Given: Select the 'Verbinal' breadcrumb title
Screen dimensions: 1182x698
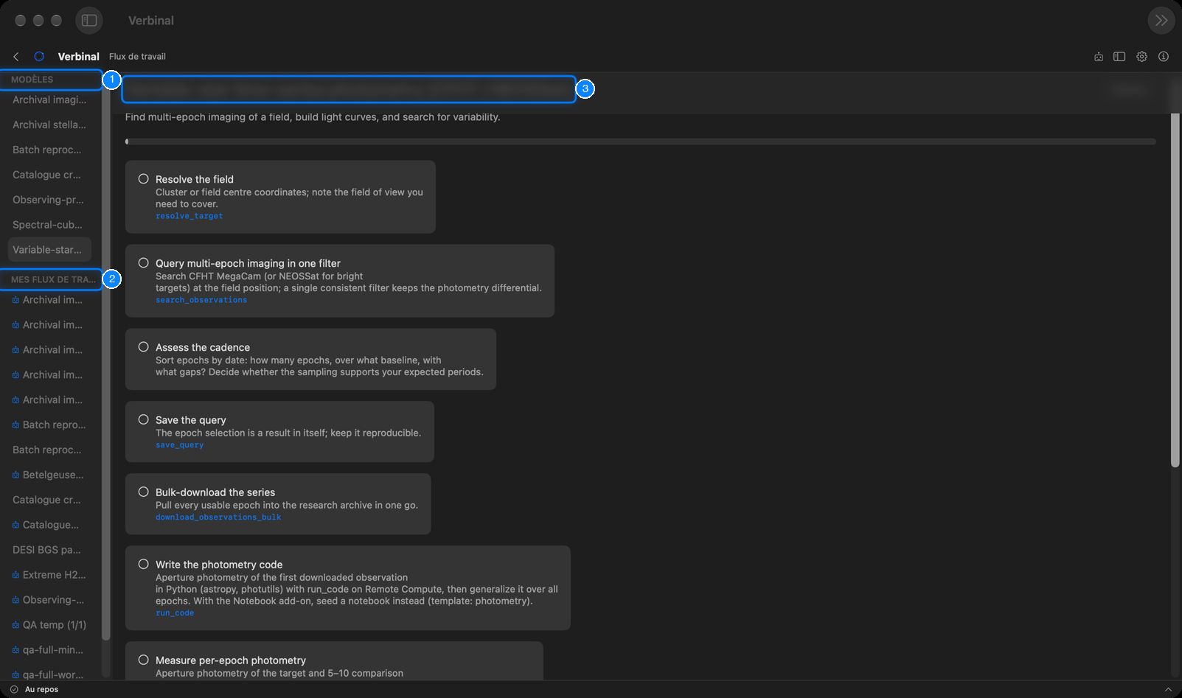Looking at the screenshot, I should 79,57.
